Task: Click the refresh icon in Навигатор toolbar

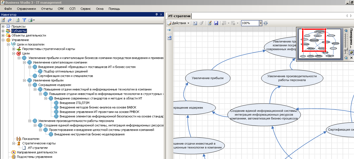Action: (17, 20)
